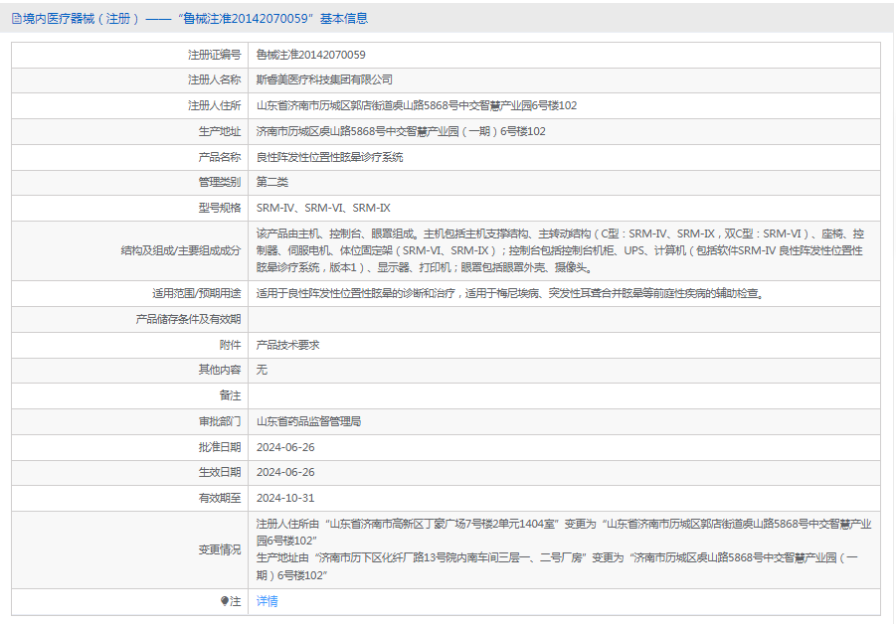Click the 生效日期 label
This screenshot has width=896, height=624.
point(220,472)
